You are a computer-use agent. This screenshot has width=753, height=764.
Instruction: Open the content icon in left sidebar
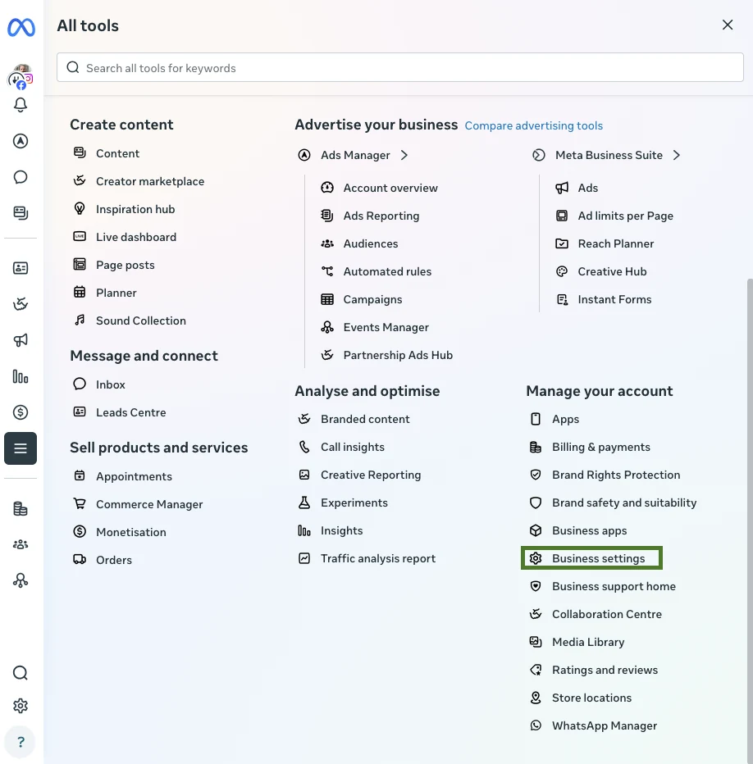21,213
